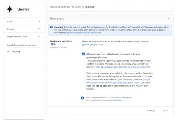Image resolution: width=175 pixels, height=120 pixels.
Task: Select Test Org in the unit tree
Action: pyautogui.click(x=15, y=52)
